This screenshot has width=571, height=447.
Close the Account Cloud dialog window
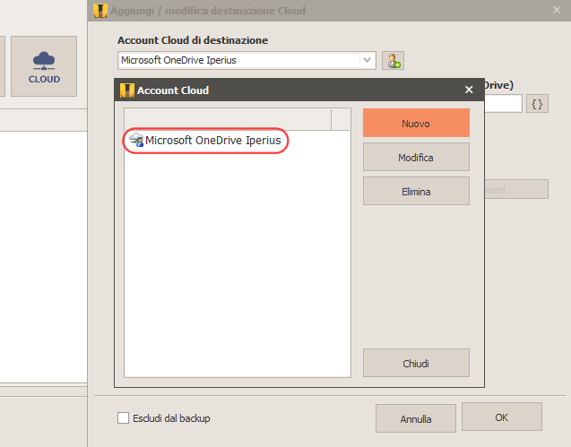click(x=469, y=90)
